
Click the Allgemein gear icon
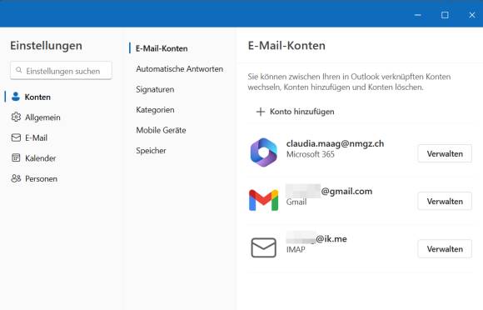pyautogui.click(x=16, y=117)
